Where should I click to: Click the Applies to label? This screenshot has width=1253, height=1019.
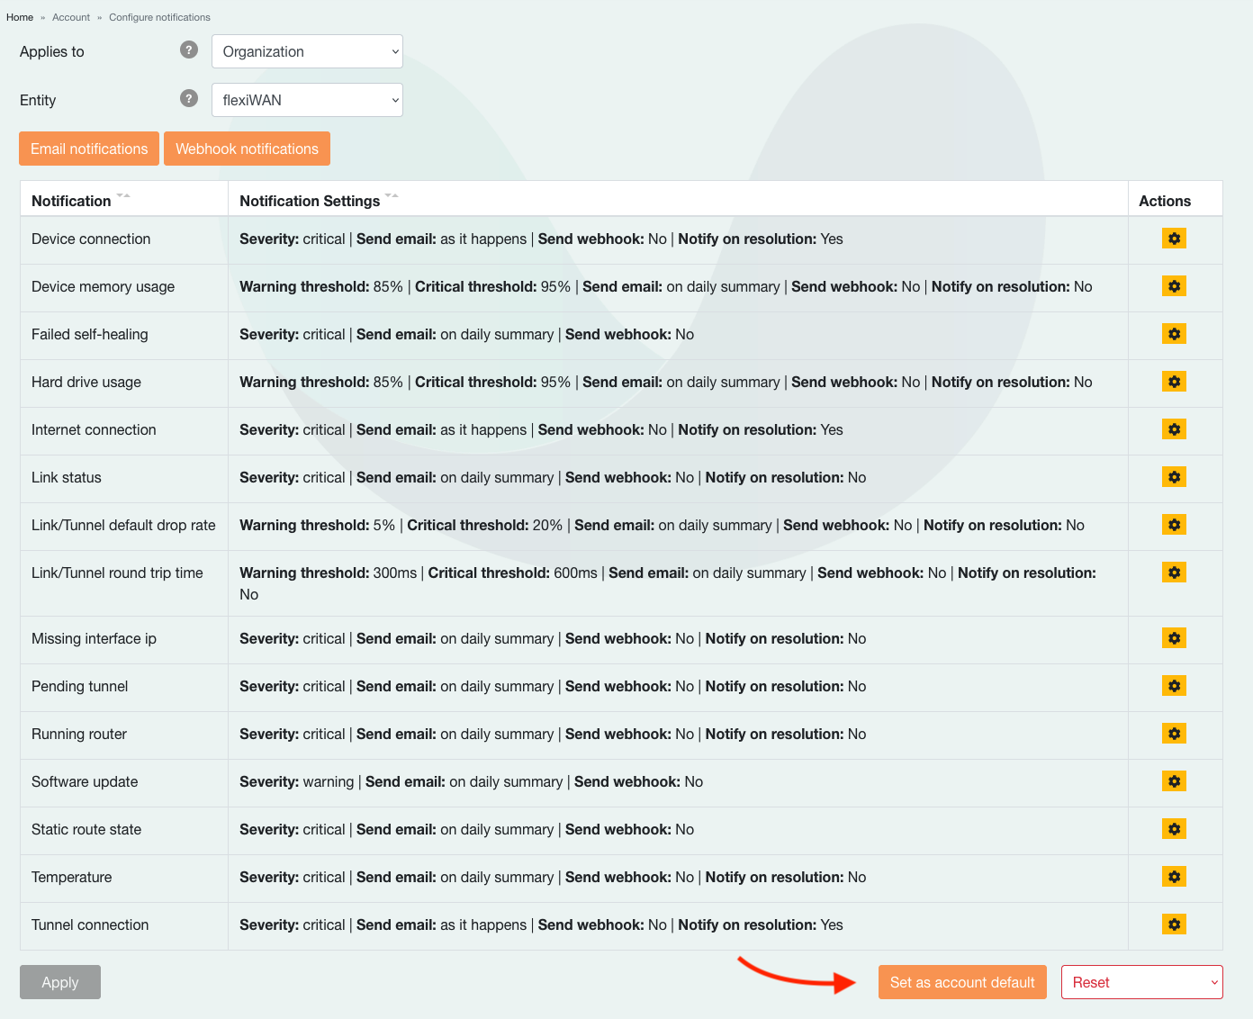coord(52,51)
